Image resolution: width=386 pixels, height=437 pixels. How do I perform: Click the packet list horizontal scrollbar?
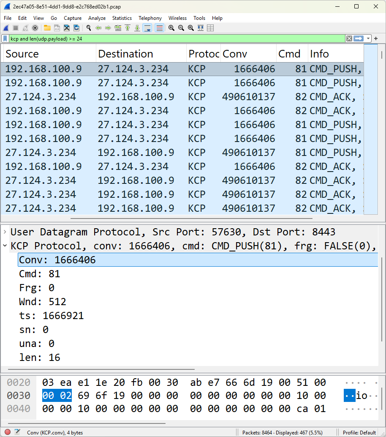[x=191, y=218]
